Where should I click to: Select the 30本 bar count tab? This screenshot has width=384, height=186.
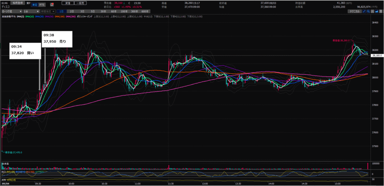click(x=103, y=11)
